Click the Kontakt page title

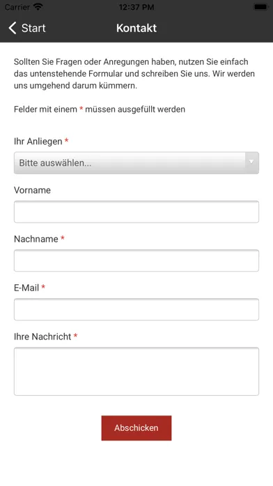[x=136, y=28]
